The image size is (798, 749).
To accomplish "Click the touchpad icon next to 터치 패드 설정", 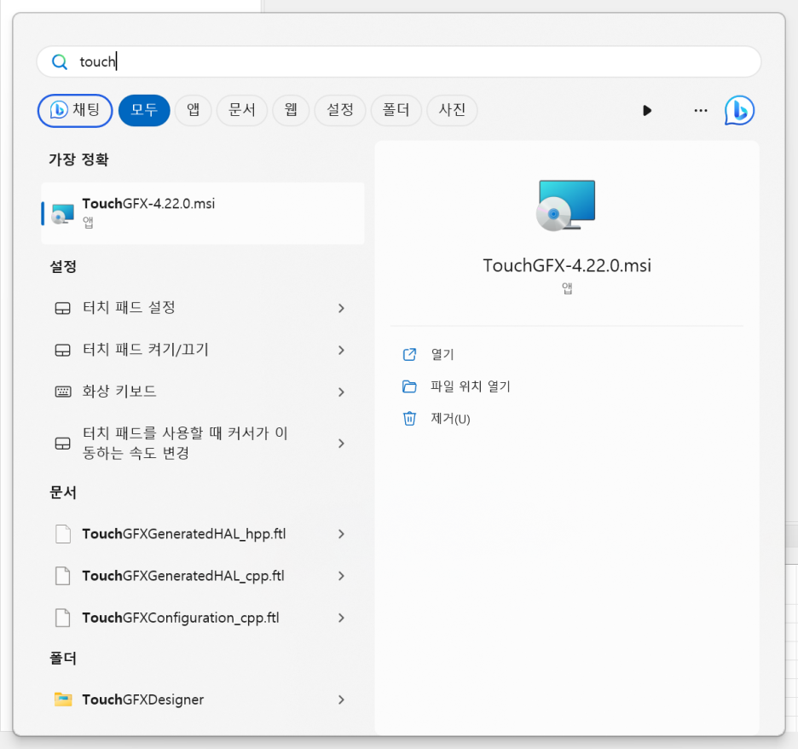I will (x=62, y=309).
